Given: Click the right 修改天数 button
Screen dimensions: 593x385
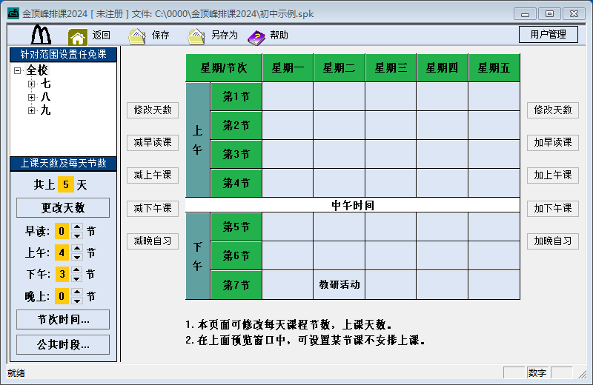Looking at the screenshot, I should [553, 110].
